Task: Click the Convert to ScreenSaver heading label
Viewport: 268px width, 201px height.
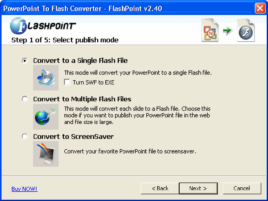Action: pos(73,137)
